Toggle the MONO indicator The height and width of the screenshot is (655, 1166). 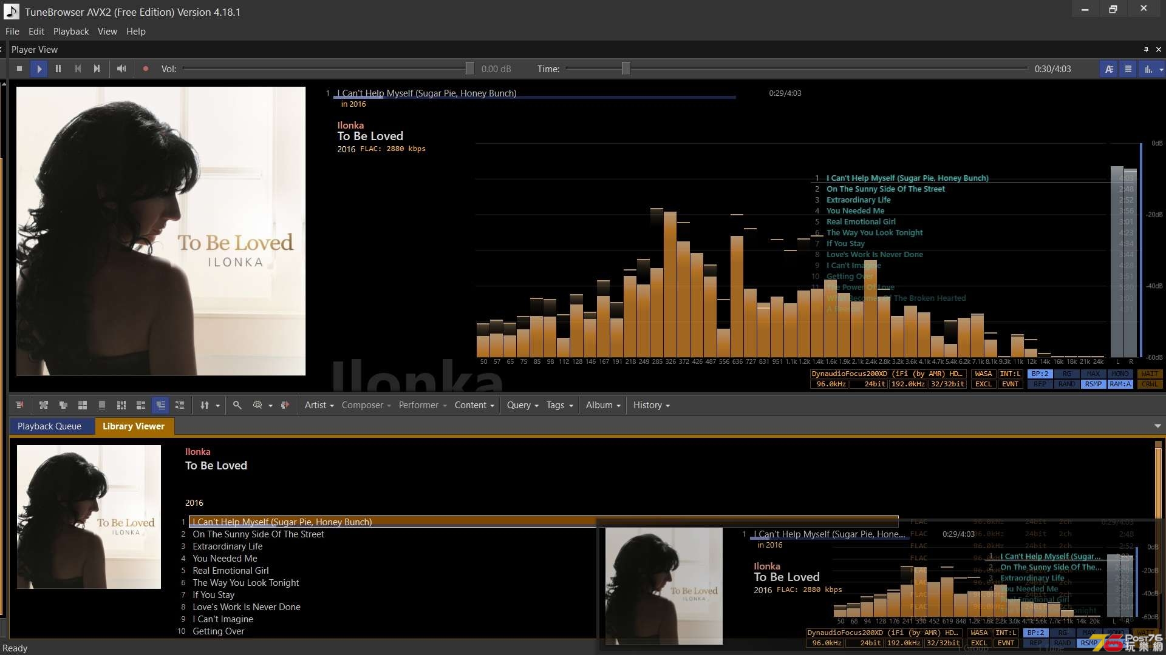coord(1120,374)
